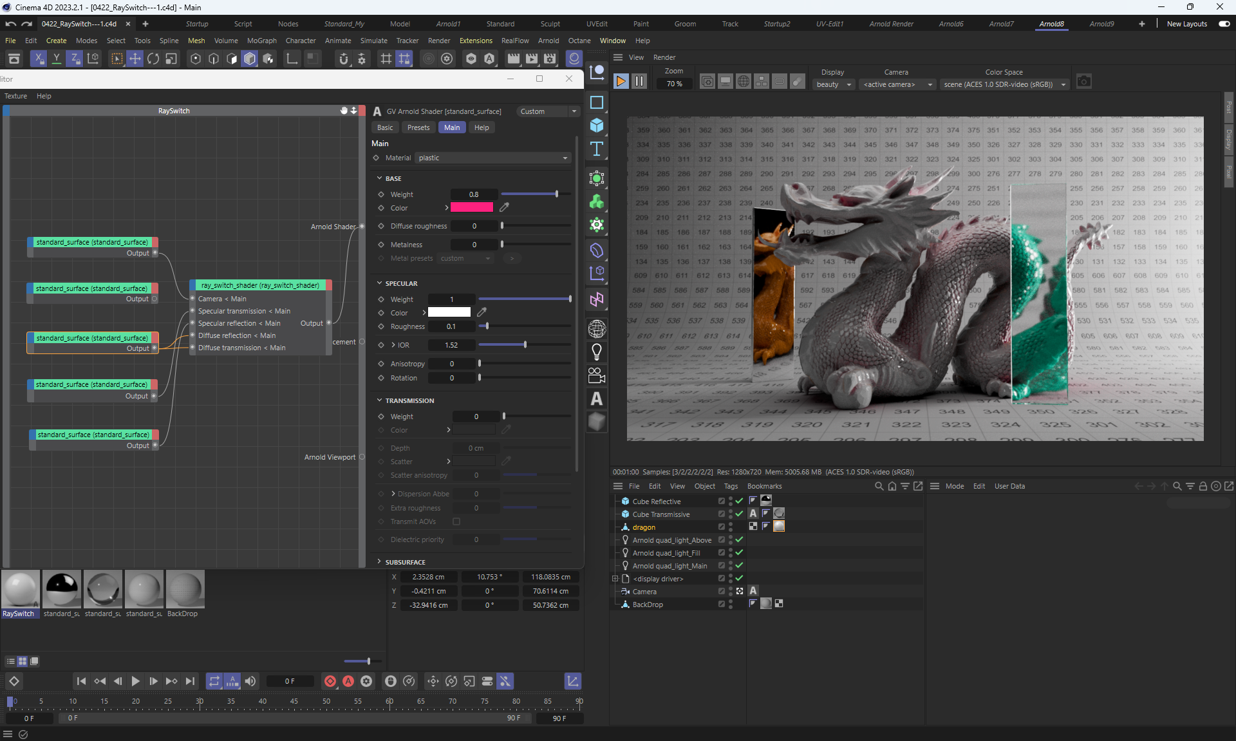Open the Material preset dropdown
Image resolution: width=1236 pixels, height=741 pixels.
[x=492, y=158]
